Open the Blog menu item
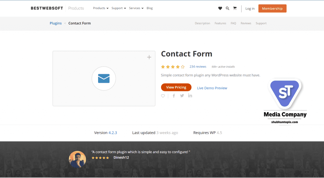The image size is (324, 178). (150, 8)
